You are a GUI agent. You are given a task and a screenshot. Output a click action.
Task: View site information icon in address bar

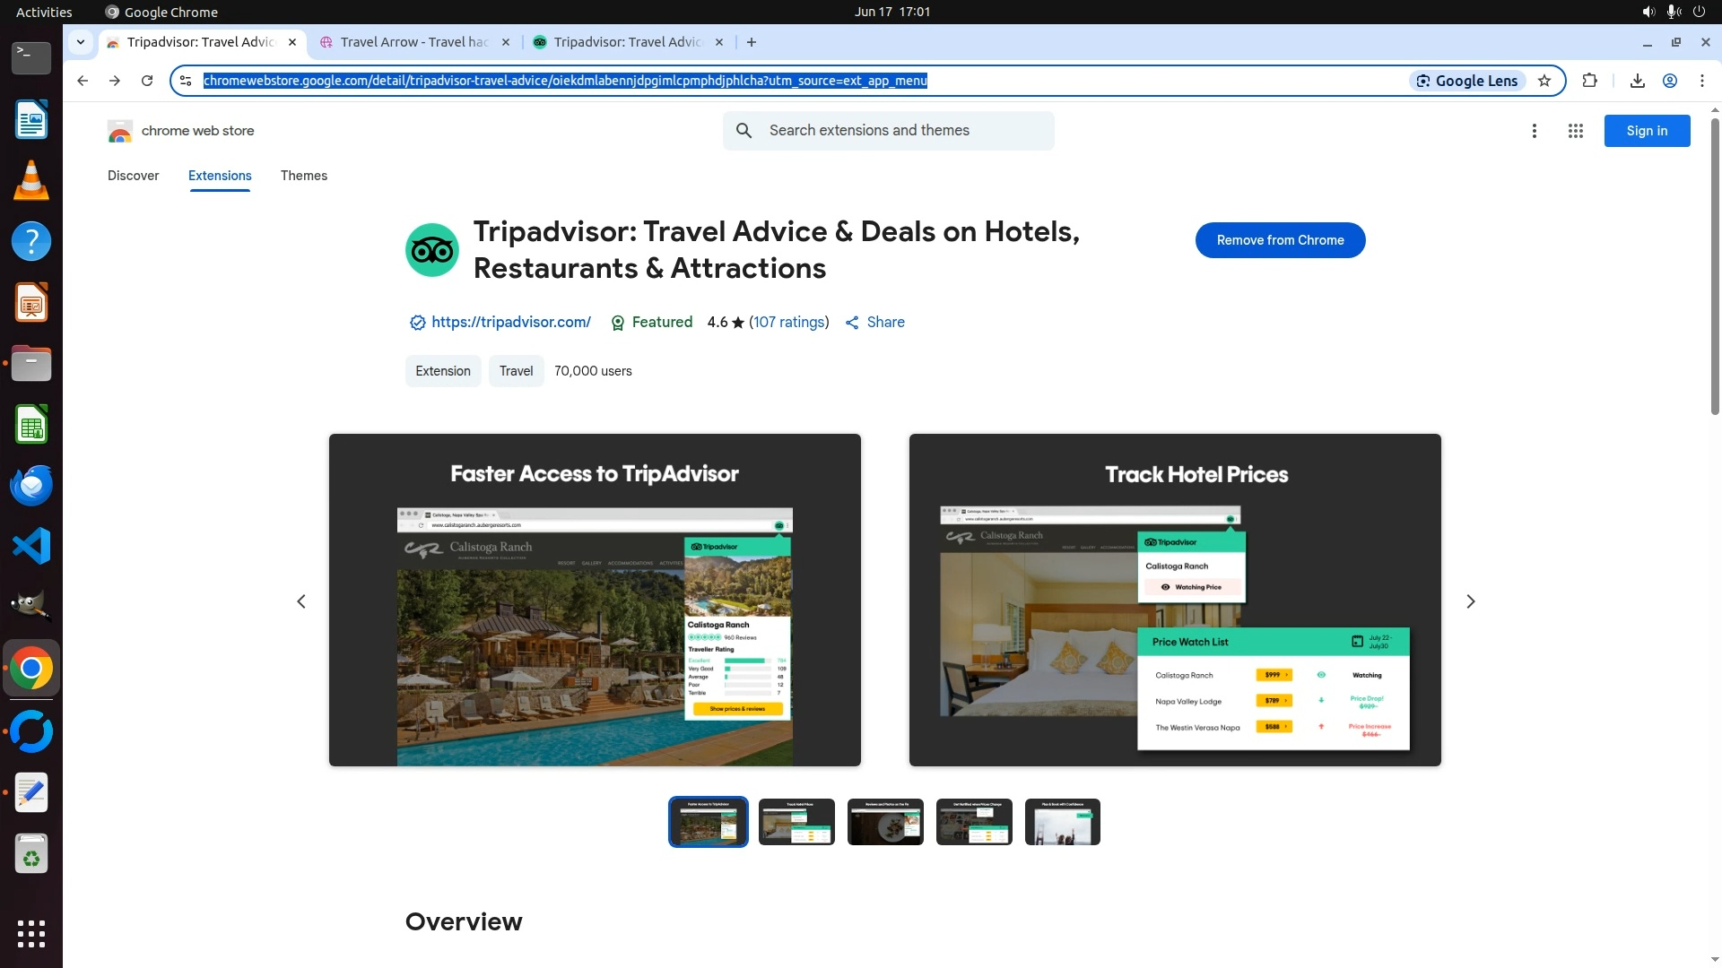click(x=186, y=81)
